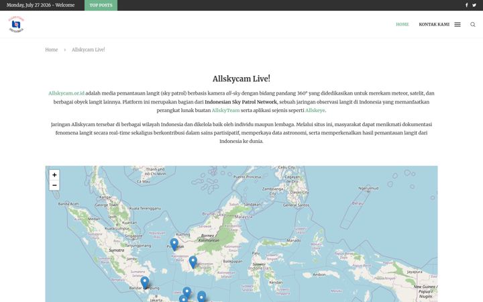Open the AllskyTeam link
Viewport: 483px width, 302px height.
(x=225, y=110)
